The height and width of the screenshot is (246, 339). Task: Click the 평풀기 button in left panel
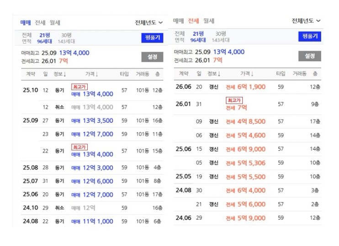(x=153, y=38)
